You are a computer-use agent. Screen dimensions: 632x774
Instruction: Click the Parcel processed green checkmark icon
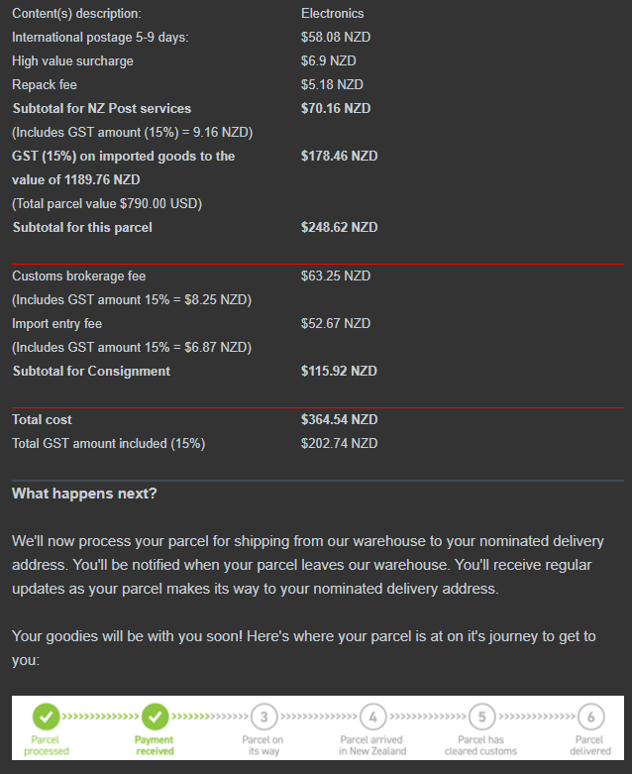46,716
